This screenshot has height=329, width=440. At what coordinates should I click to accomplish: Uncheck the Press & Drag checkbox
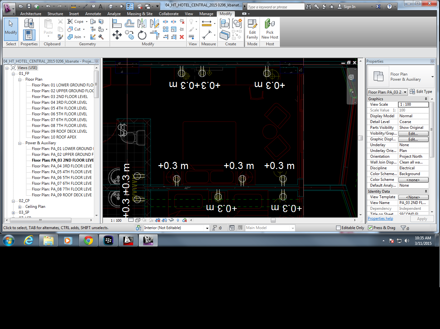pos(370,228)
